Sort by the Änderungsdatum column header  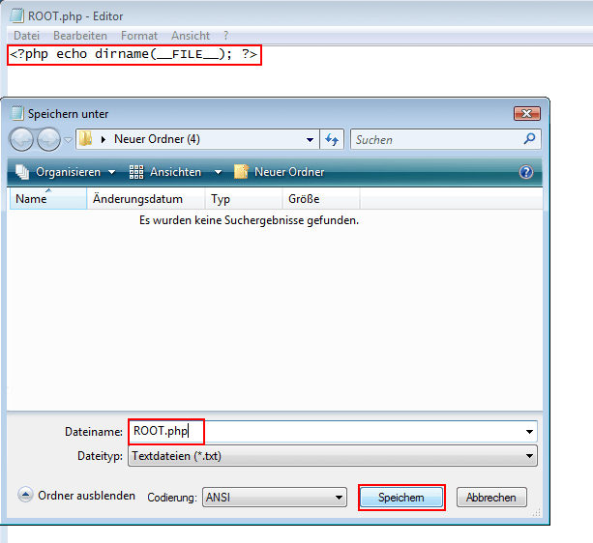pyautogui.click(x=146, y=199)
